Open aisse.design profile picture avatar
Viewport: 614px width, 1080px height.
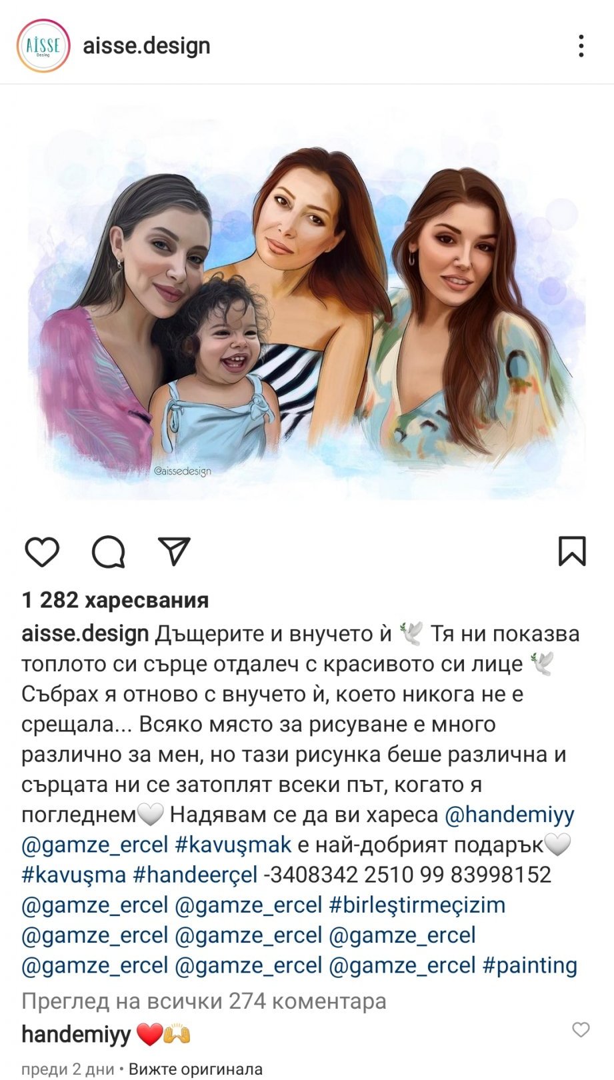(43, 45)
